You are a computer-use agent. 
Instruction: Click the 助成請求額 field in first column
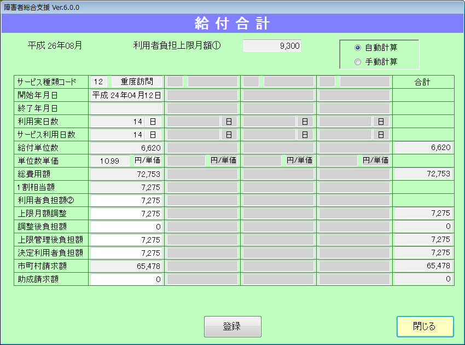click(x=126, y=279)
